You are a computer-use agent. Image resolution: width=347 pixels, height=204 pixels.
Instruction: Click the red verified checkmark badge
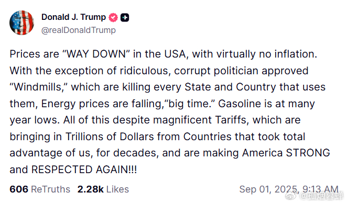pyautogui.click(x=113, y=17)
